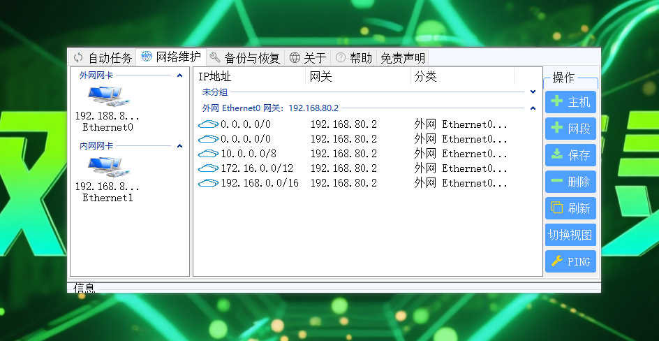Click the wrench icon on 备份与恢复

(x=215, y=57)
